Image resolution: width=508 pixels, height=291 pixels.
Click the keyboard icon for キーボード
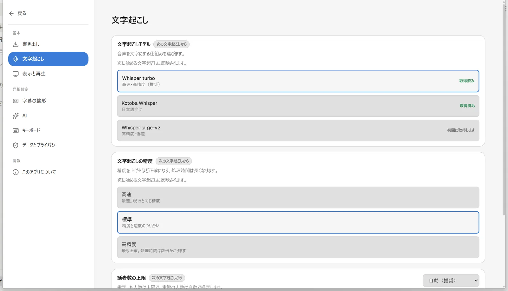16,130
